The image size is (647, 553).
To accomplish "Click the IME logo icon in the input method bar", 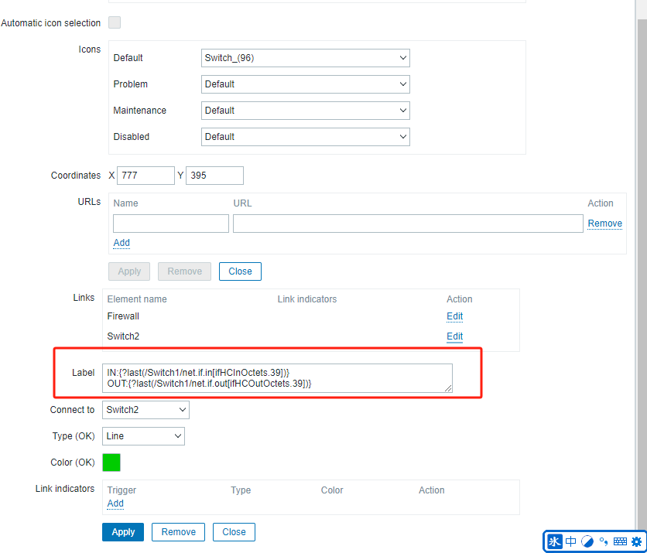I will (x=554, y=541).
